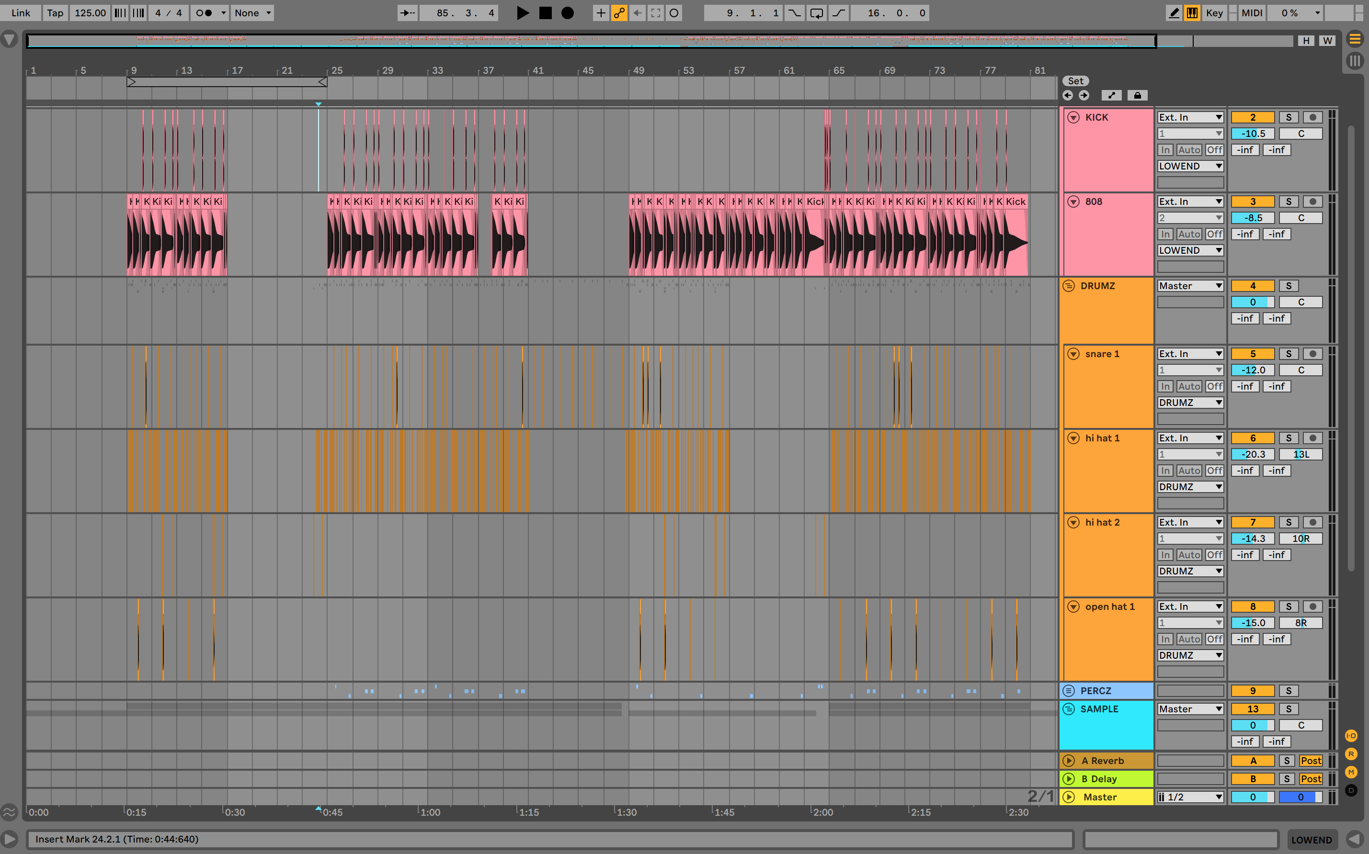Select the open hat 1 track title
This screenshot has height=854, width=1369.
click(1110, 607)
